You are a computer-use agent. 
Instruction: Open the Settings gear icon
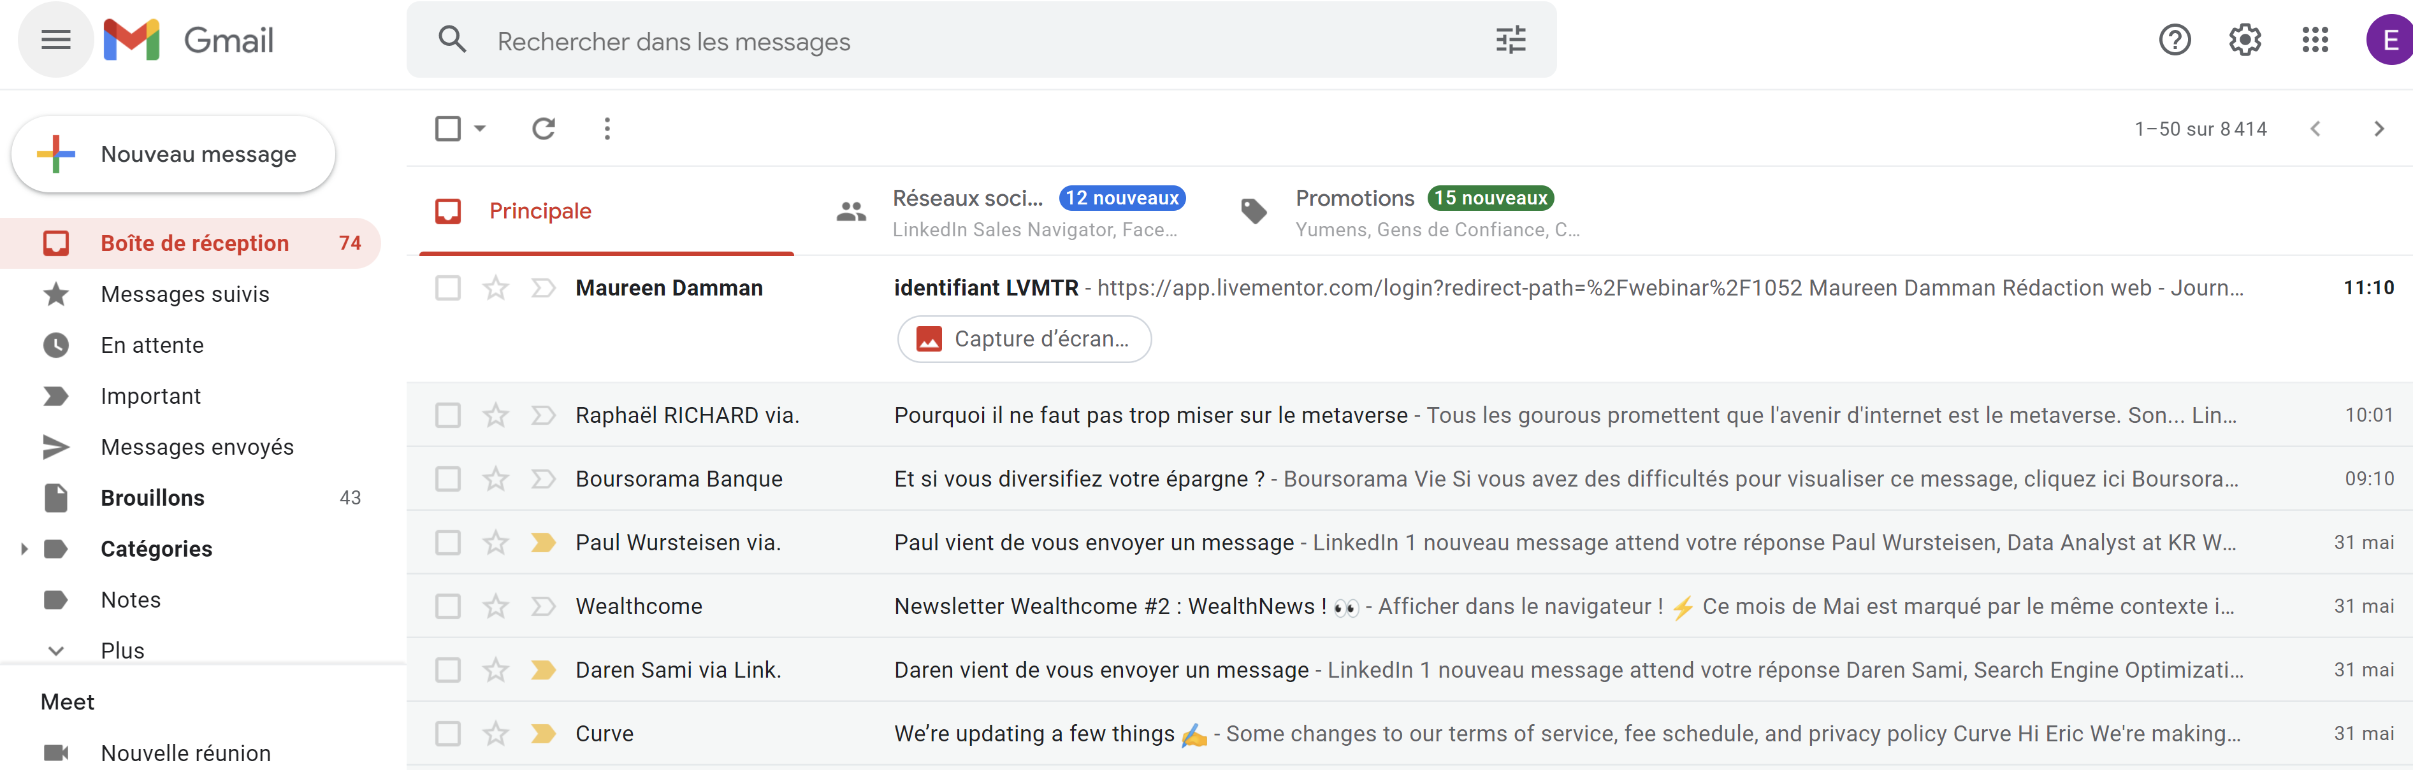click(2244, 40)
